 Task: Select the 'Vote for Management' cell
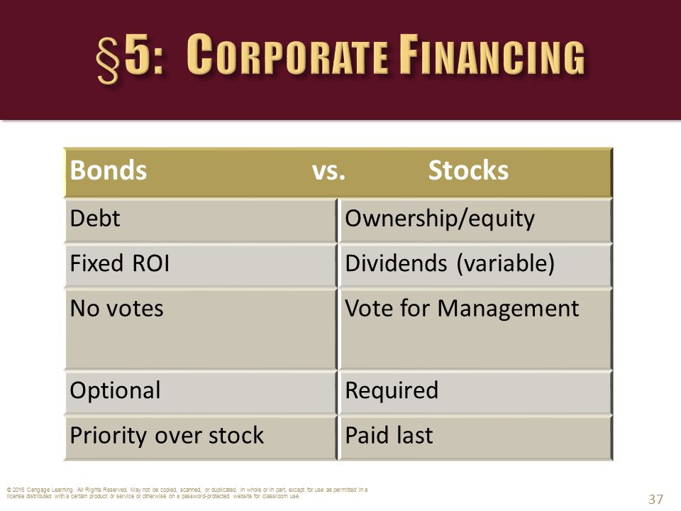(x=475, y=329)
